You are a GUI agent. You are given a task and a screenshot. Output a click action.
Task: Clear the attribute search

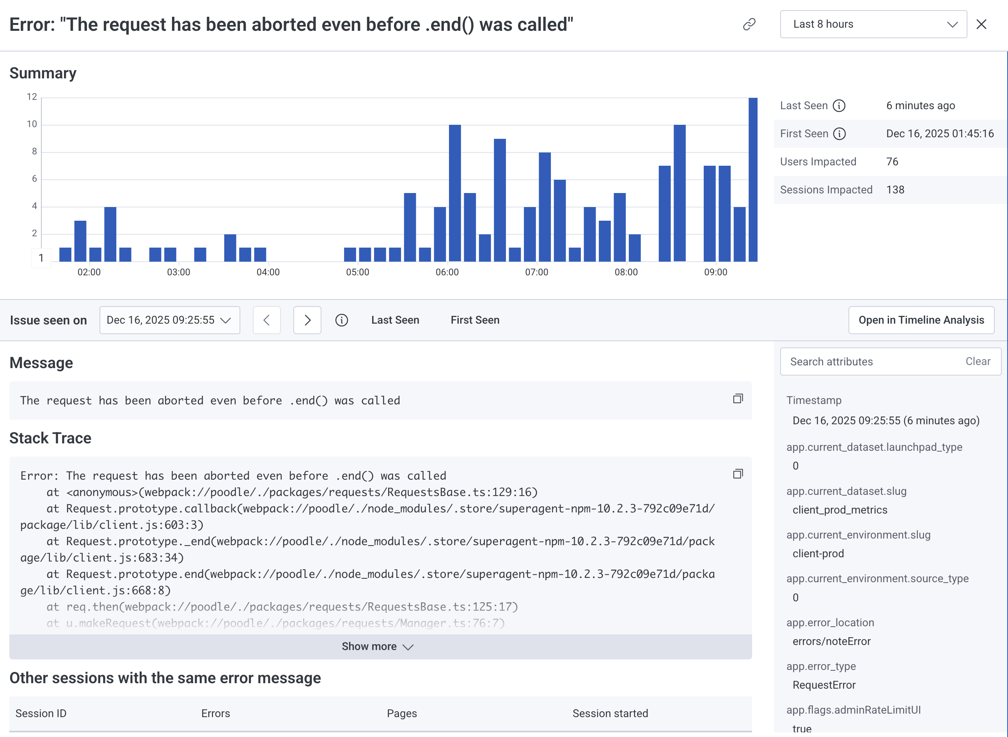(977, 361)
